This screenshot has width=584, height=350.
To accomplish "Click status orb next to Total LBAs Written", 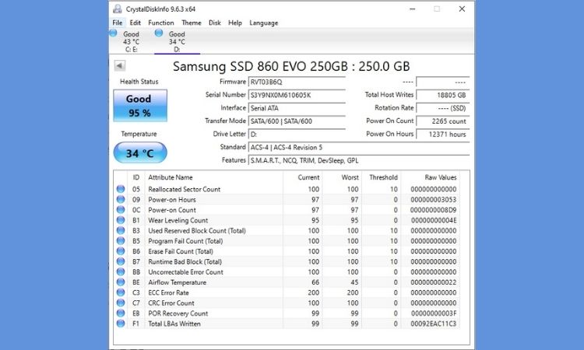I will 120,324.
